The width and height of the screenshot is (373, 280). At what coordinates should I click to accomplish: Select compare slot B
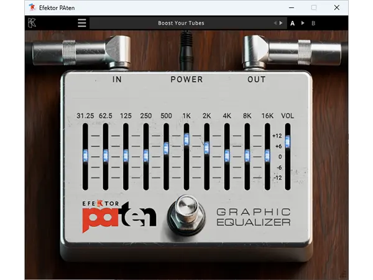(313, 24)
